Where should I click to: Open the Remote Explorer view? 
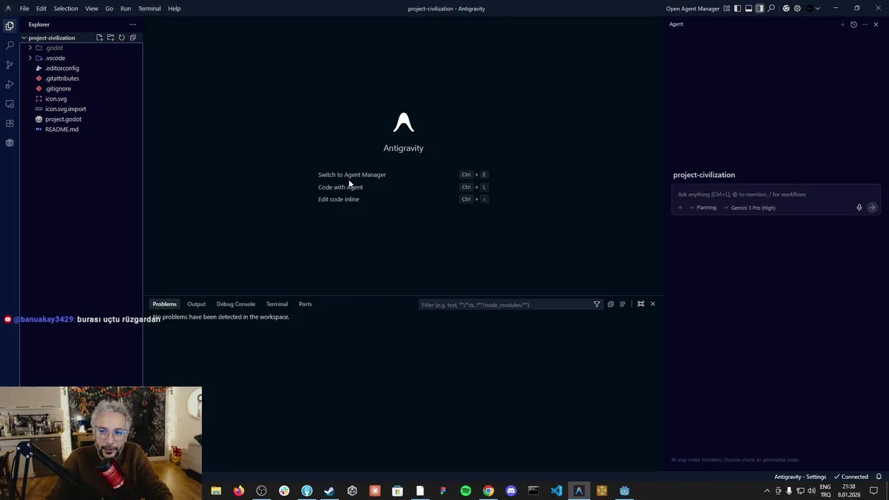click(10, 103)
